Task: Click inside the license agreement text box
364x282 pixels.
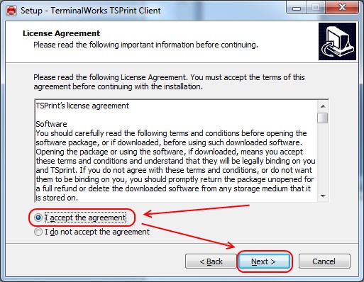Action: pyautogui.click(x=176, y=151)
